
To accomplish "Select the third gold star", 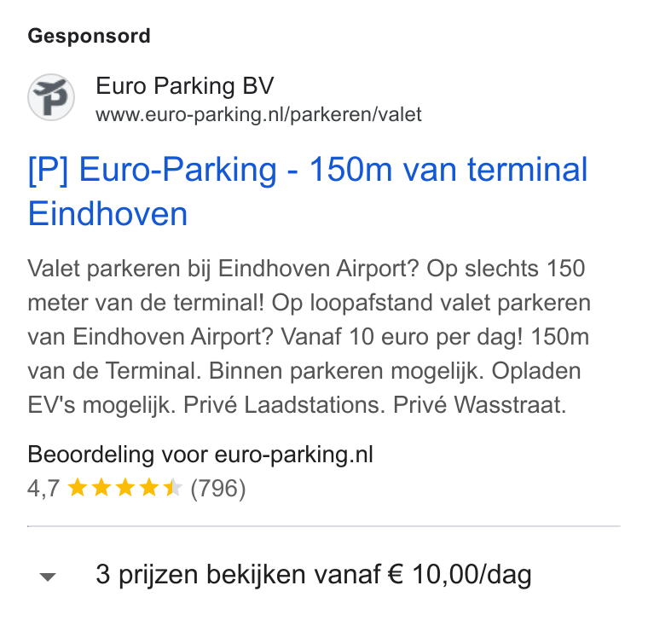I will tap(124, 487).
